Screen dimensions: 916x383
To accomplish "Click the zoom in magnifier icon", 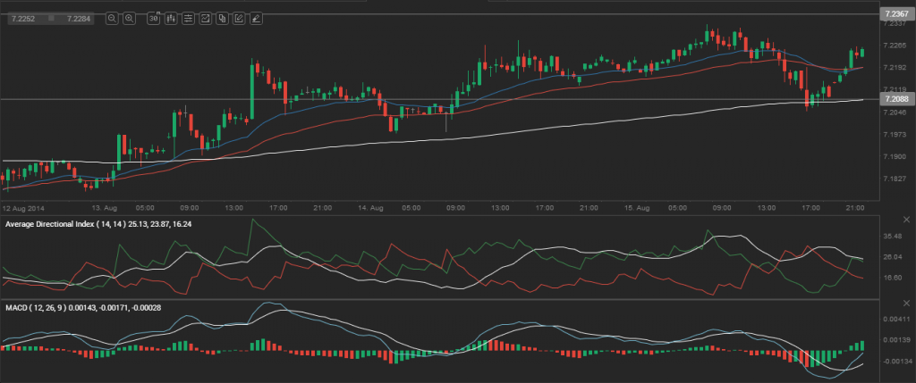I will coord(130,17).
